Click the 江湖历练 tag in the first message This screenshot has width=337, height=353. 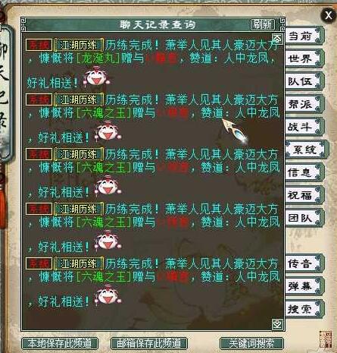point(79,46)
